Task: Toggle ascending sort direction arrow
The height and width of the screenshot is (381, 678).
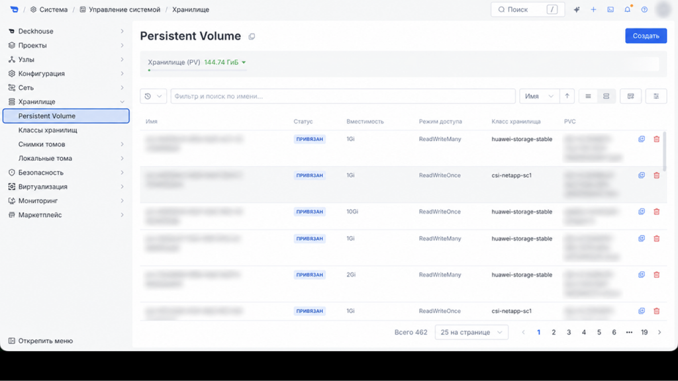Action: [x=567, y=97]
